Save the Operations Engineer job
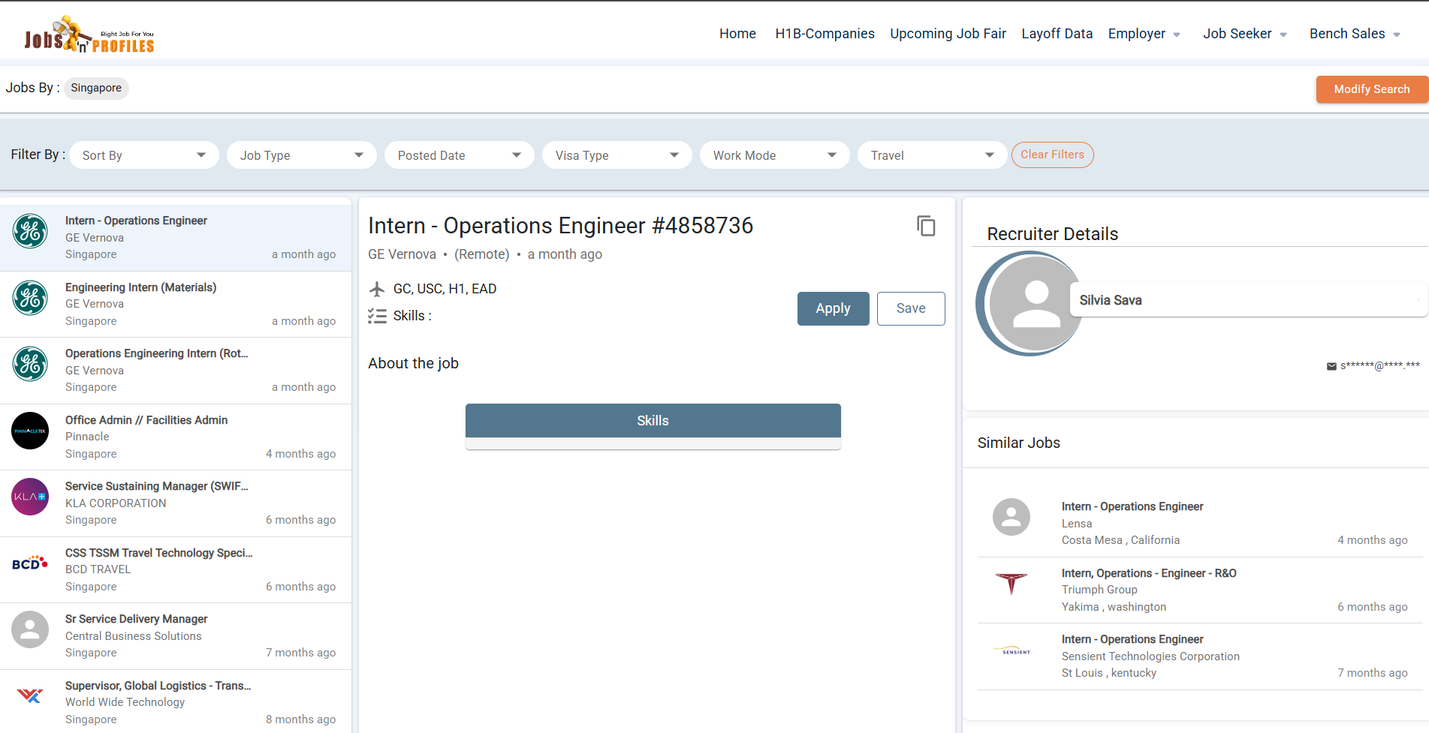1429x733 pixels. [911, 308]
